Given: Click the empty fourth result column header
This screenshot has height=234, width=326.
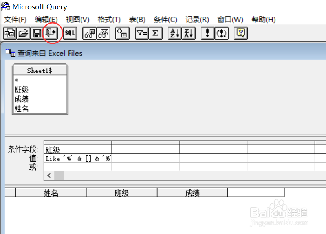Looking at the screenshot, I should [x=256, y=193].
